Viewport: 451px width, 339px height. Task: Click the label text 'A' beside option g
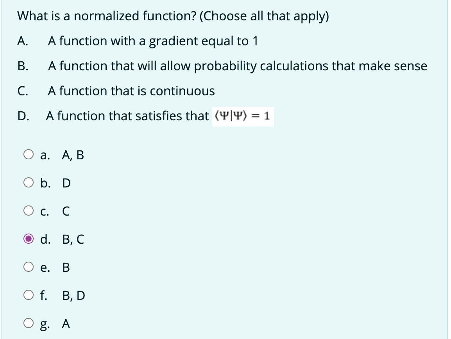66,324
